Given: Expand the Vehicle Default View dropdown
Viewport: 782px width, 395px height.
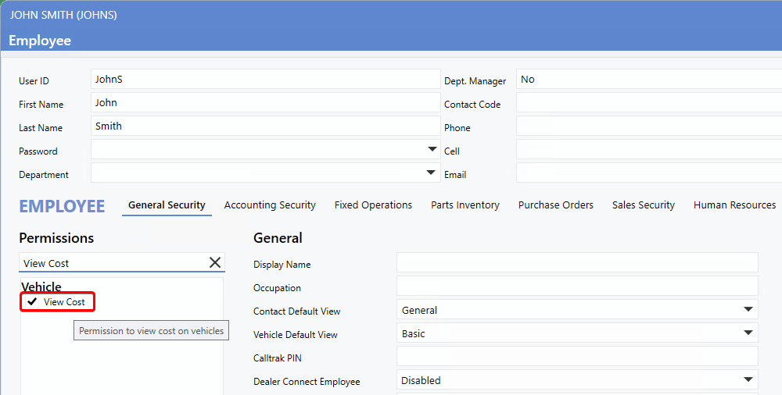Looking at the screenshot, I should click(x=748, y=333).
